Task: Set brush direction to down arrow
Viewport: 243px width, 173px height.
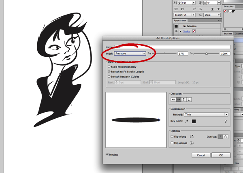Action: click(189, 99)
